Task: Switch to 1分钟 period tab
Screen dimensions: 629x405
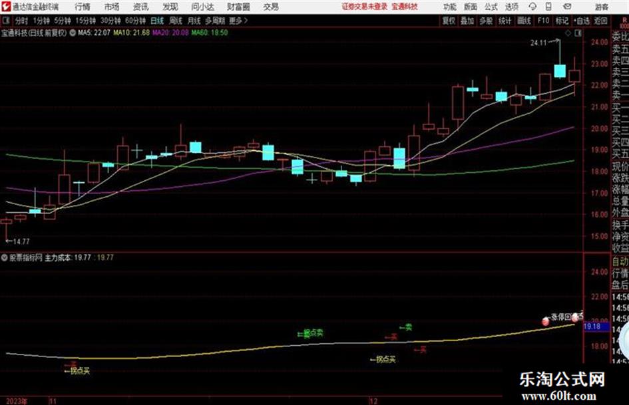Action: (41, 21)
